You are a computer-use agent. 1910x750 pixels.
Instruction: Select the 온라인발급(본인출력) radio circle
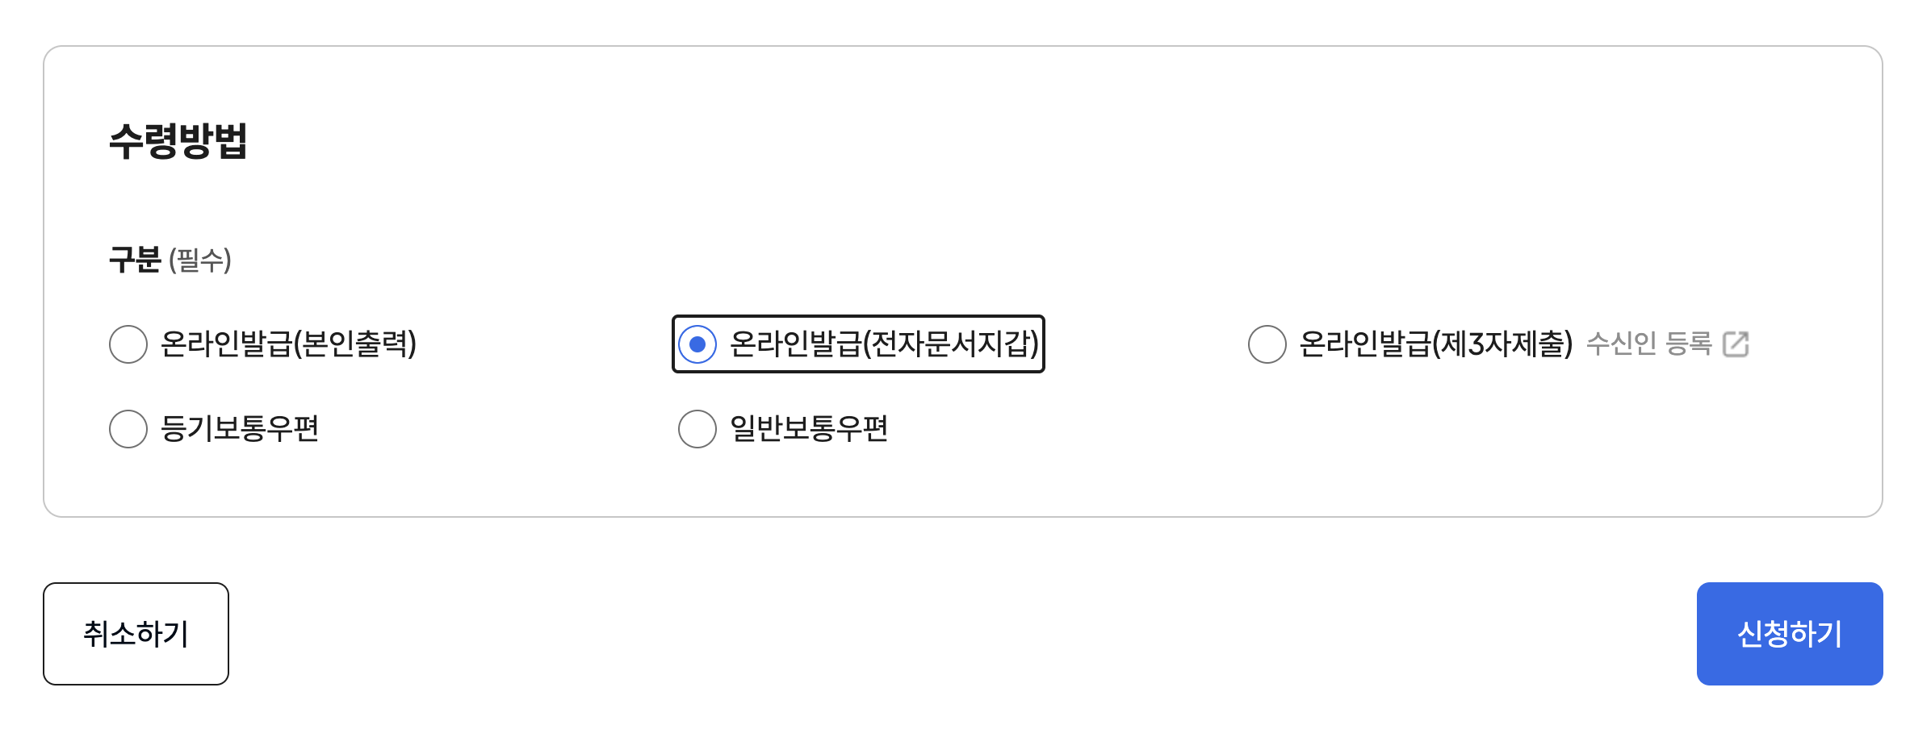click(x=128, y=344)
